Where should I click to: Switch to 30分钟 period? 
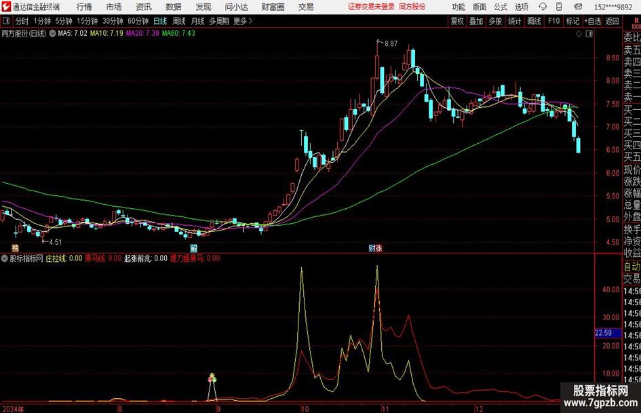point(113,21)
